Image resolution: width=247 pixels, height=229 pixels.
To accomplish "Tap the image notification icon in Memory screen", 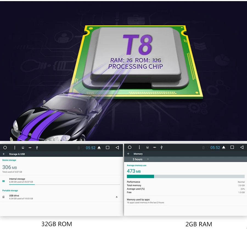I will (148, 147).
